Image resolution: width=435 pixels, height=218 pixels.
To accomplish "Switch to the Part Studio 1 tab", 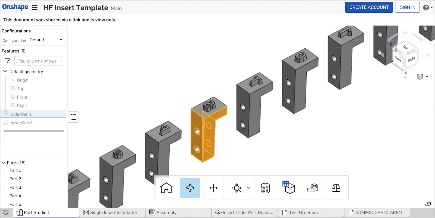I will (46, 213).
